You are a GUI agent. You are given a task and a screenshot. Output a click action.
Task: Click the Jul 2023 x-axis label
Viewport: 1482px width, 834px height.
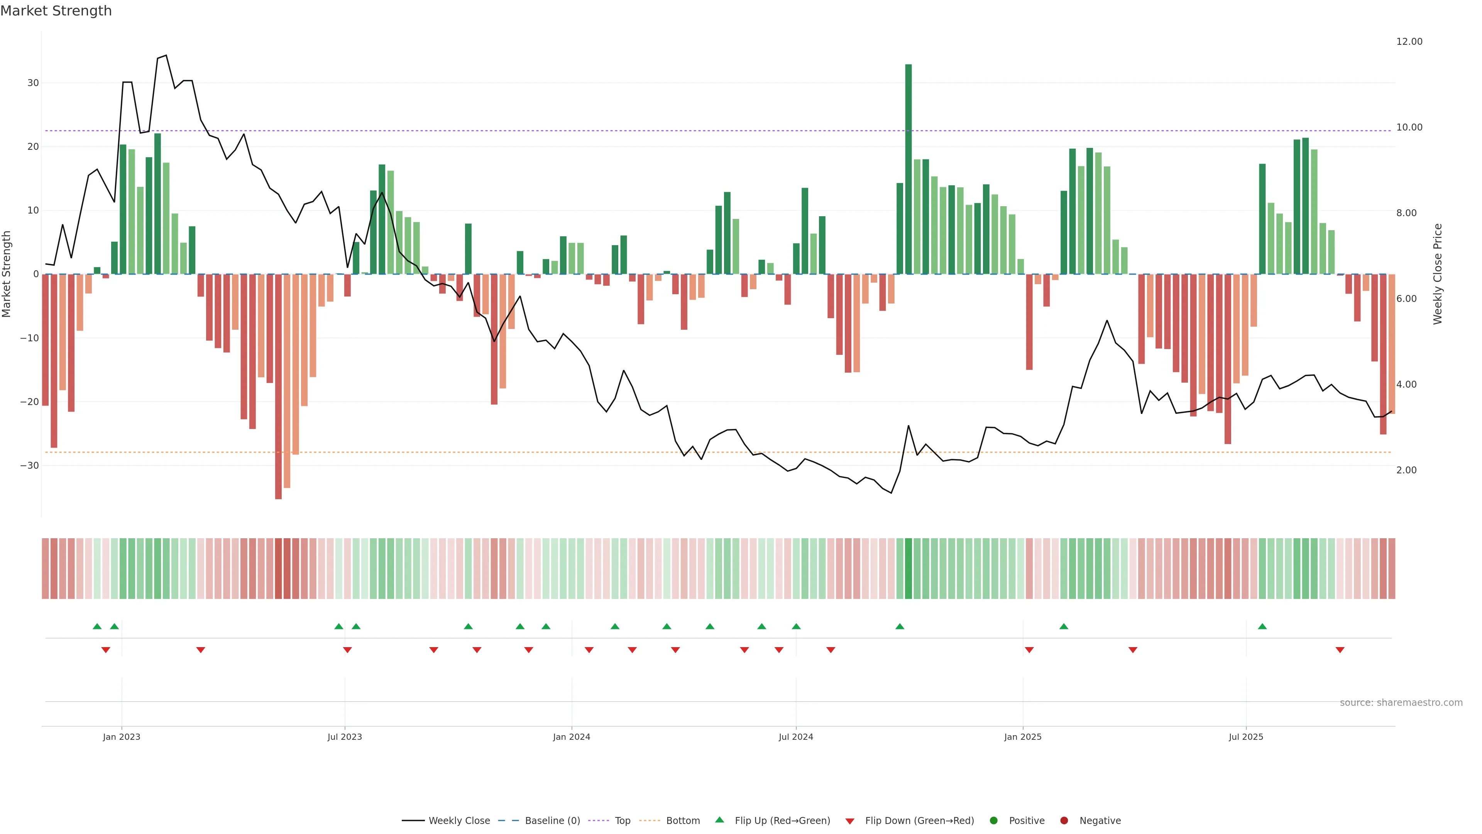(345, 737)
